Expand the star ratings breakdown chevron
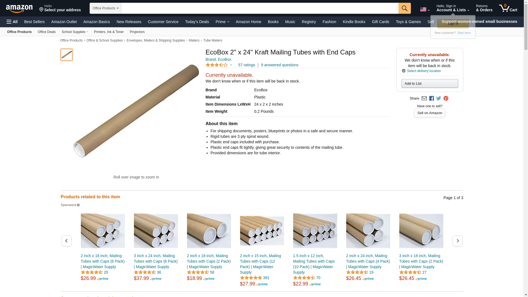Image resolution: width=528 pixels, height=297 pixels. point(231,65)
